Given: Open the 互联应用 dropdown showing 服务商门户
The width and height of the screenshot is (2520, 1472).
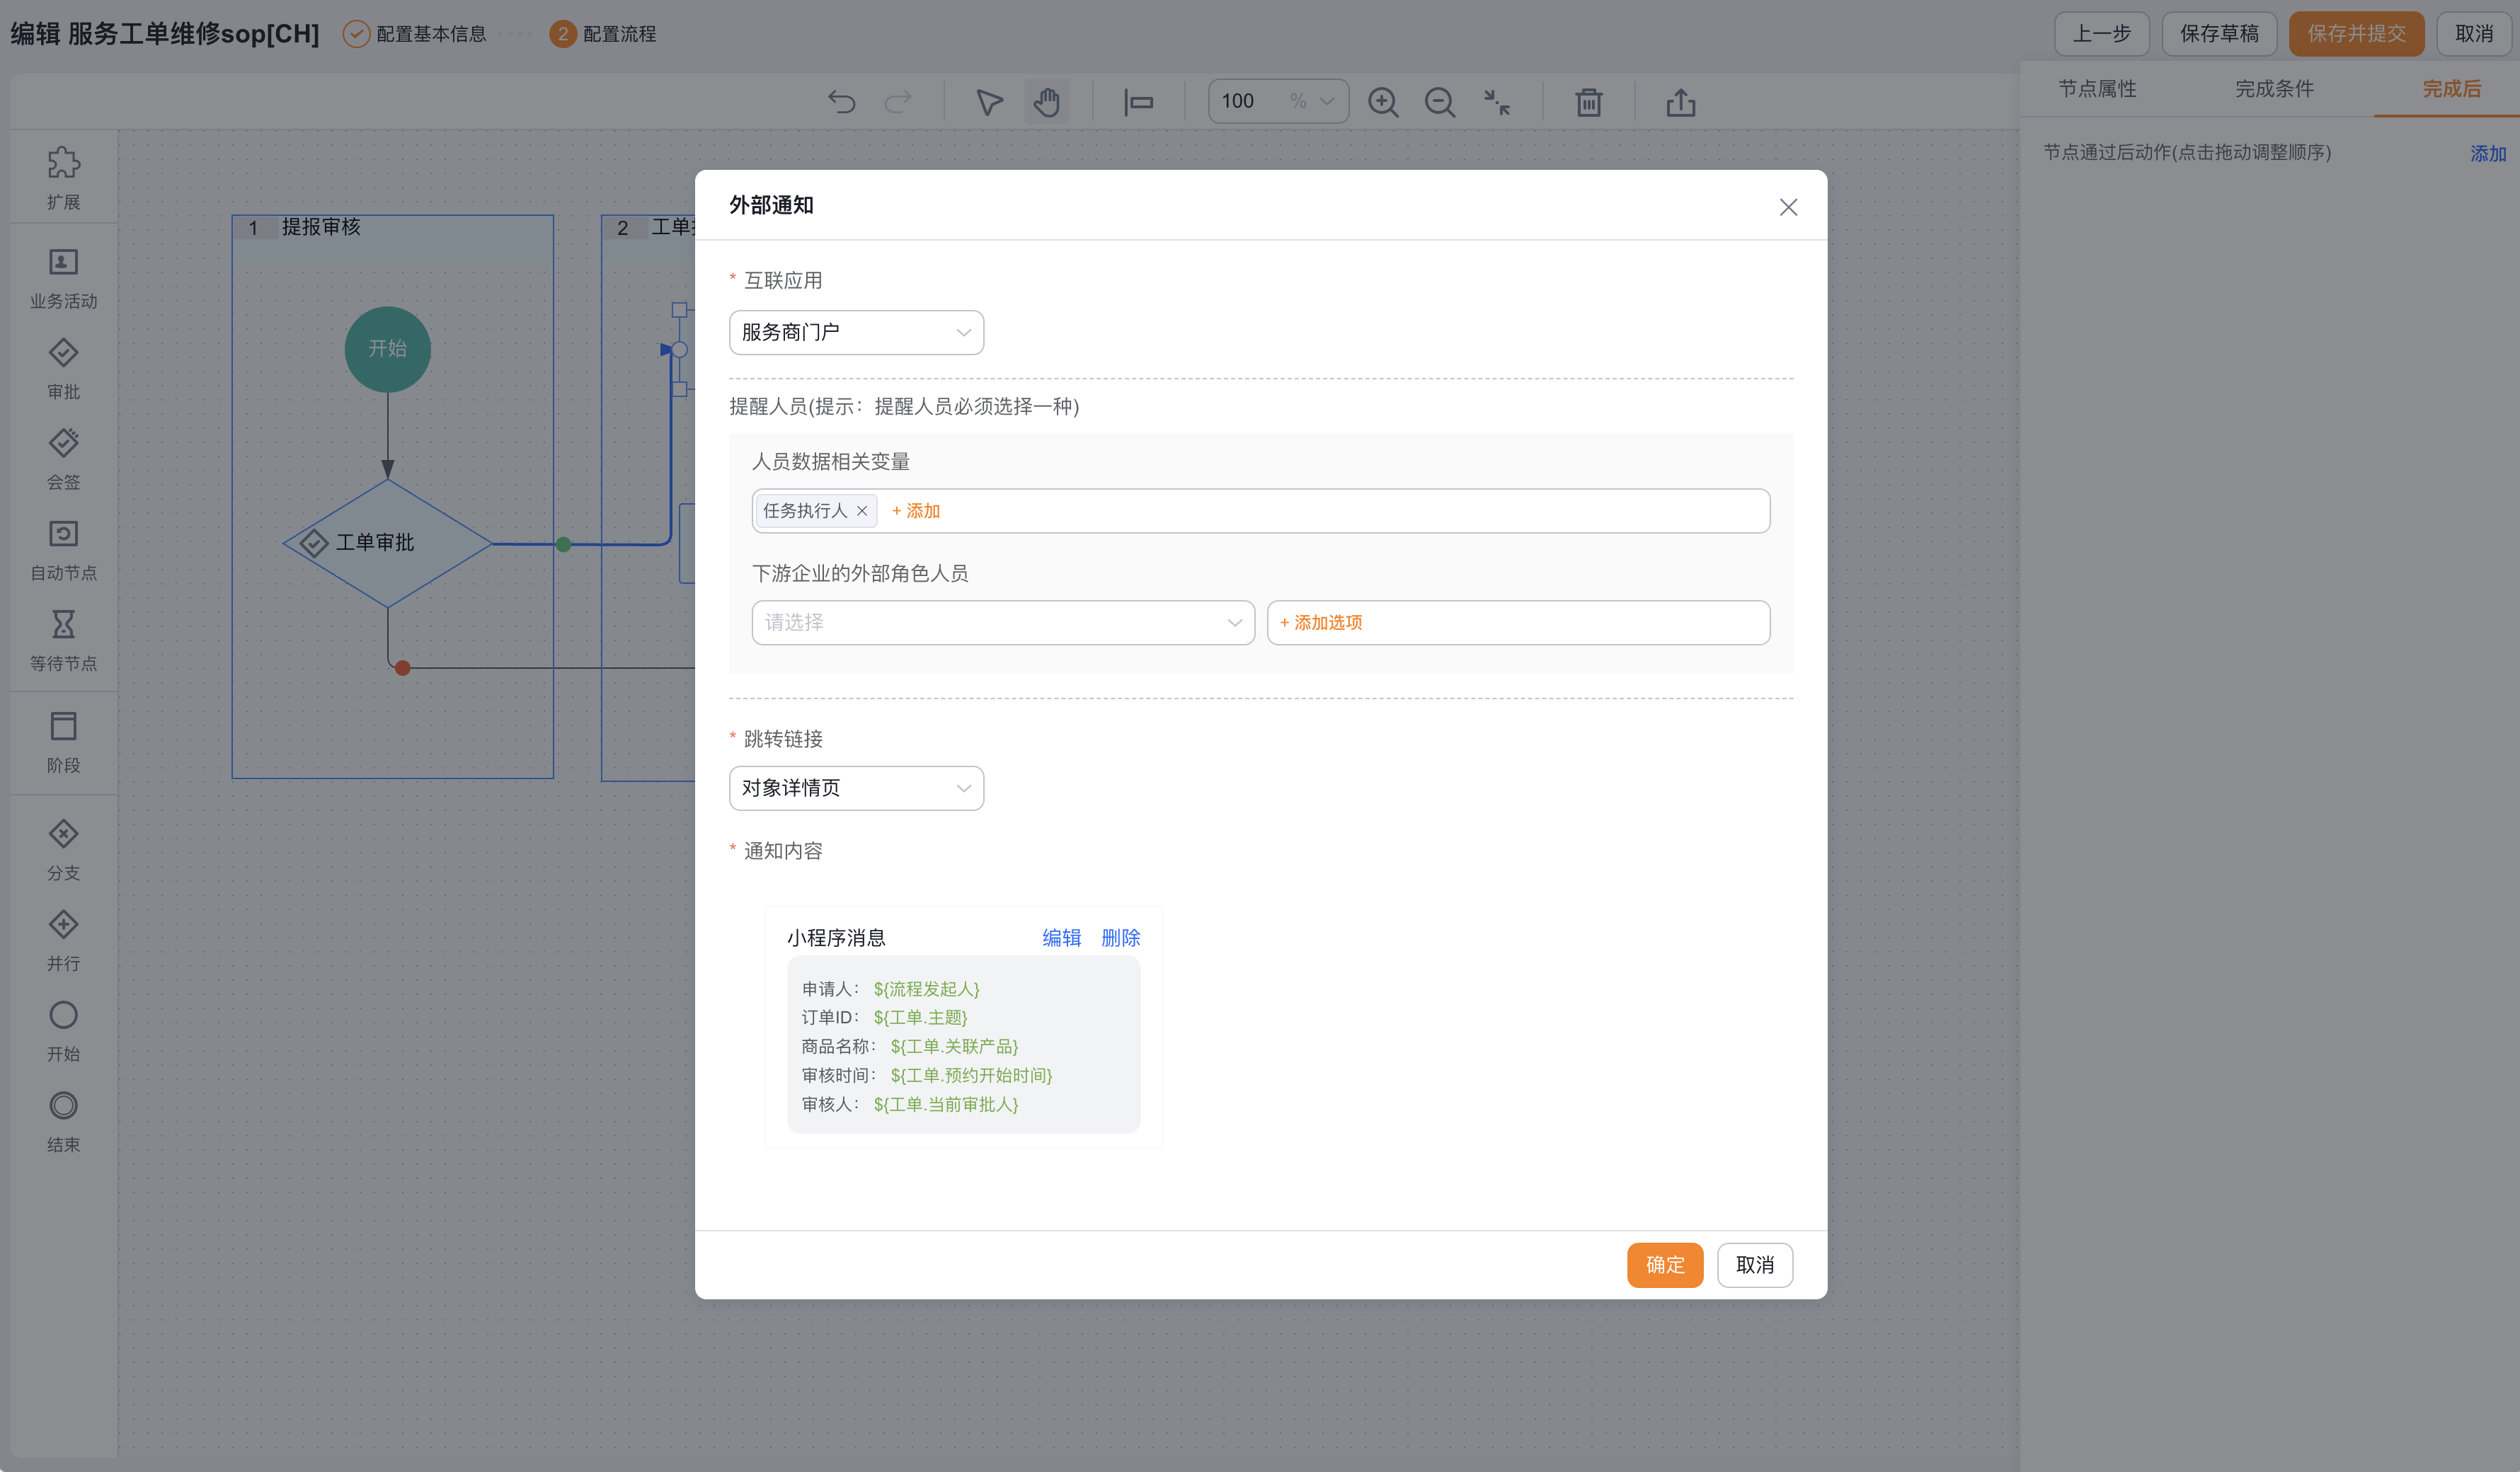Looking at the screenshot, I should (856, 332).
